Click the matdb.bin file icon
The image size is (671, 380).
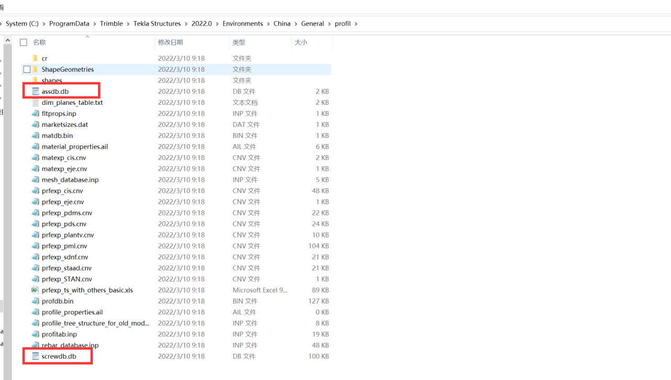click(x=35, y=135)
